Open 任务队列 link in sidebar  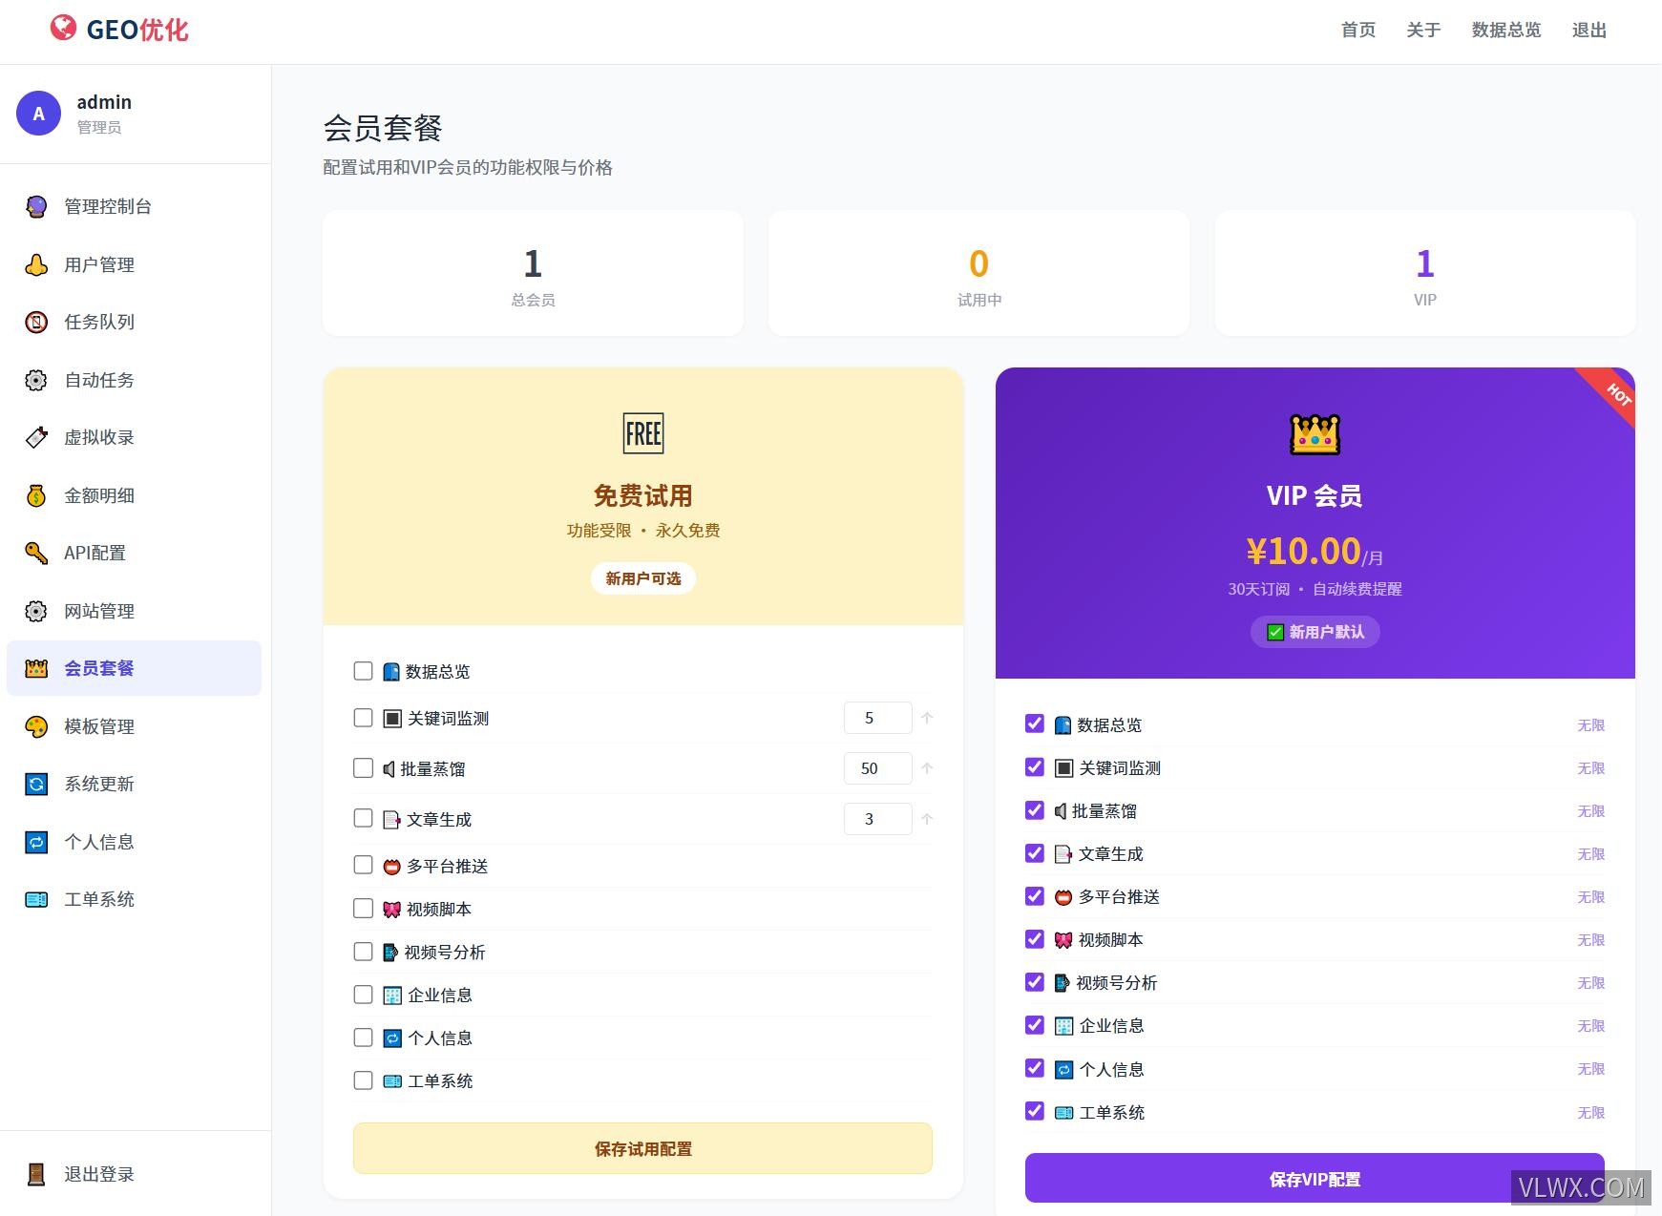[134, 323]
